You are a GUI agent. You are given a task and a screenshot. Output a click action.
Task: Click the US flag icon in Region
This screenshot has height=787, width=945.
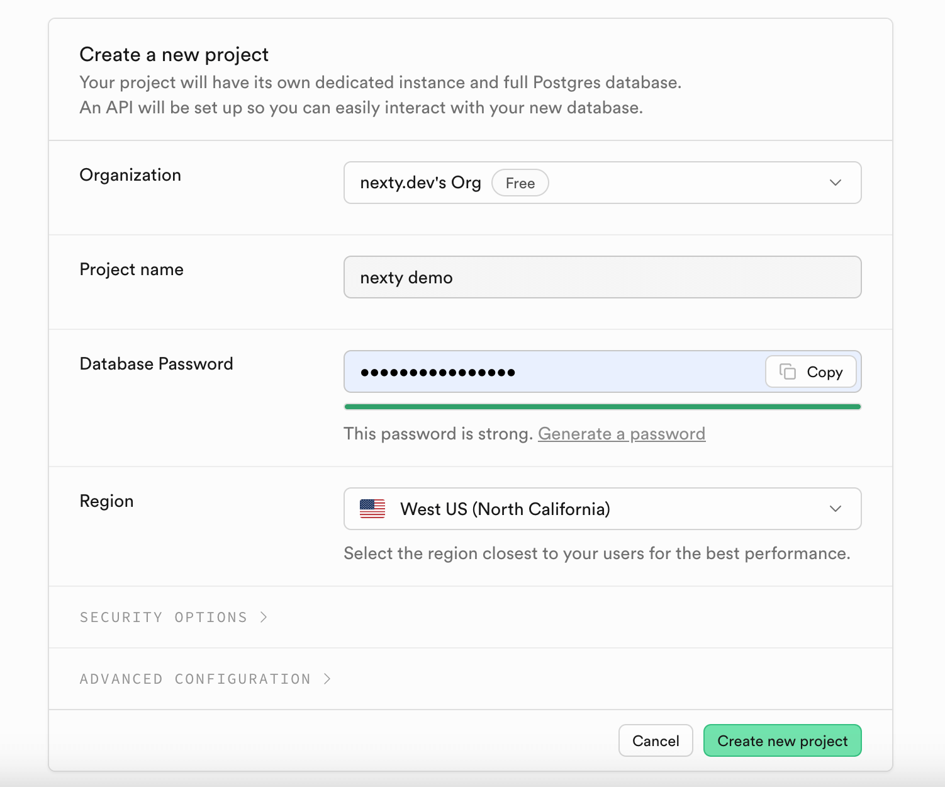[x=372, y=509]
